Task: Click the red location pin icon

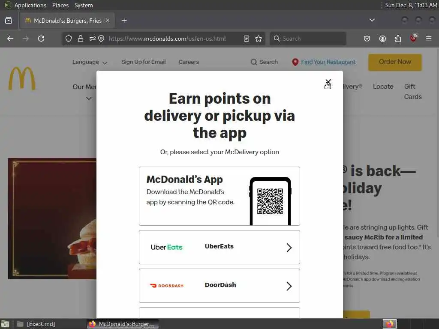Action: coord(295,62)
